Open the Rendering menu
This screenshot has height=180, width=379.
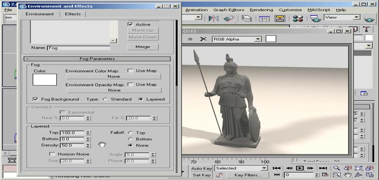coord(261,10)
